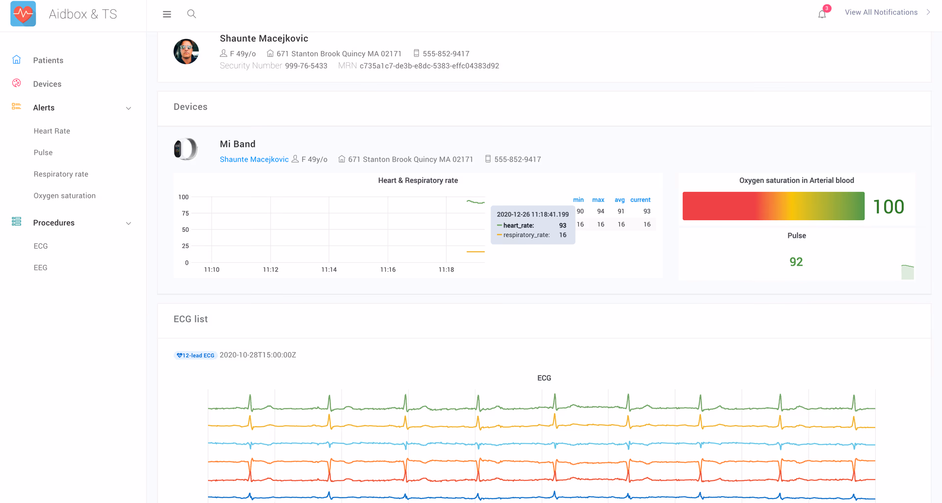Expand View All Notifications arrow

coord(929,12)
